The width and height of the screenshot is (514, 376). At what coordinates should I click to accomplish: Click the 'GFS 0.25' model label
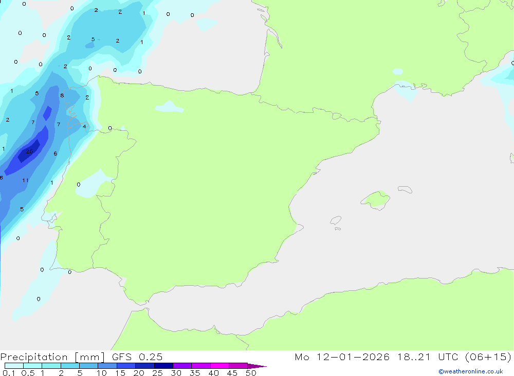tap(137, 357)
